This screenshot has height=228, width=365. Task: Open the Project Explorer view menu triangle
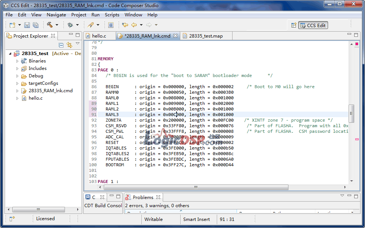(78, 44)
